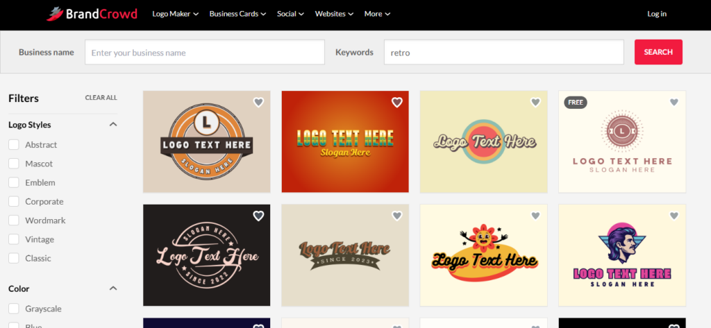Expand the Business Cards menu
The width and height of the screenshot is (711, 328).
tap(237, 14)
